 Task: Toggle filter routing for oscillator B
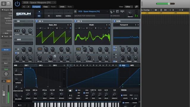(x=114, y=50)
